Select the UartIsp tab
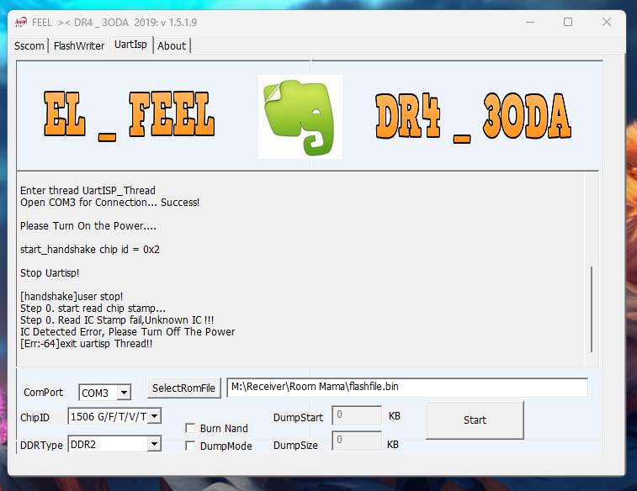Viewport: 637px width, 491px height. click(130, 45)
